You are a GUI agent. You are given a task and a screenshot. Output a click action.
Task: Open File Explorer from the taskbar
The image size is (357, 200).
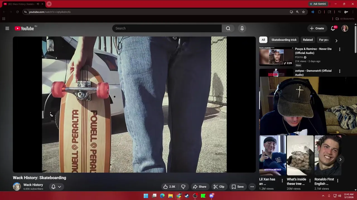pyautogui.click(x=170, y=196)
